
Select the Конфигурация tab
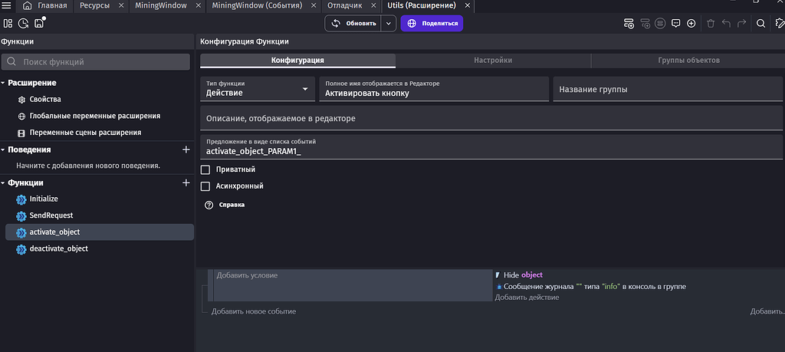(x=298, y=60)
